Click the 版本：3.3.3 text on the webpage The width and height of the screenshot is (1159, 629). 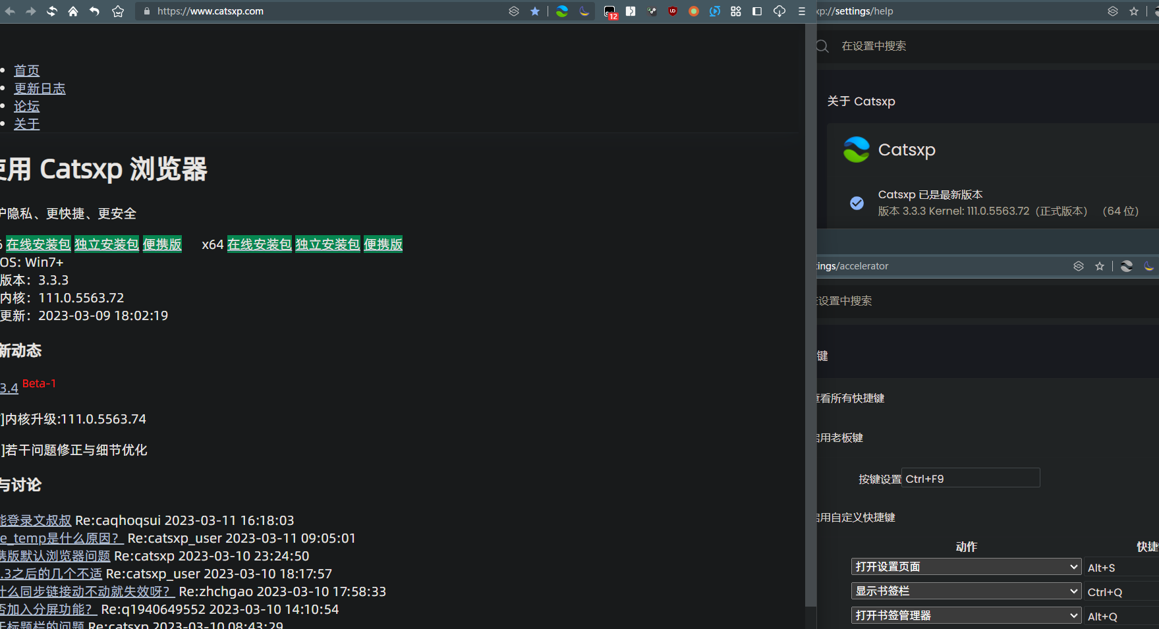[34, 280]
